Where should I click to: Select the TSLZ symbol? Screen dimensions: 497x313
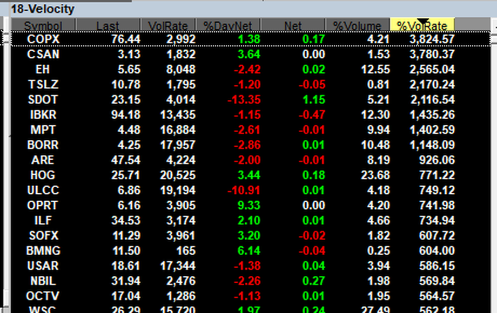43,85
